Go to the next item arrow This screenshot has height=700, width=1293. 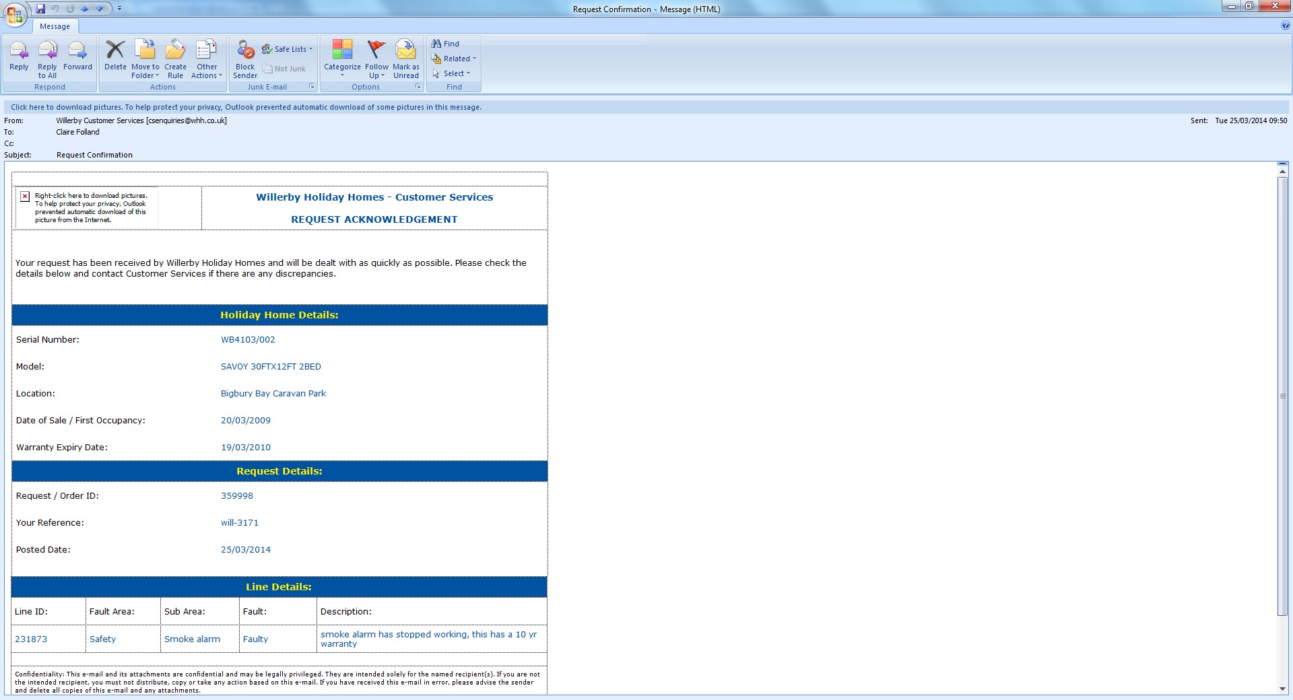tap(100, 9)
